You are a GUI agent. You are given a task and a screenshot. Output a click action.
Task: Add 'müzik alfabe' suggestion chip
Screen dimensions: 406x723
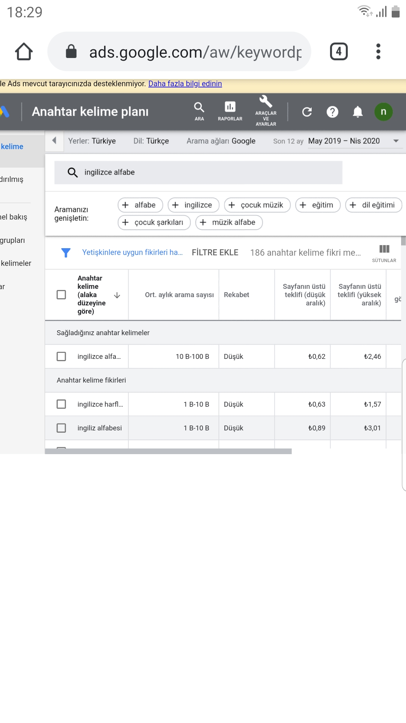(229, 222)
